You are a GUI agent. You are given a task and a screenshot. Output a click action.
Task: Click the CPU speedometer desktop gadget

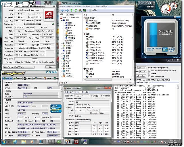click(x=166, y=9)
